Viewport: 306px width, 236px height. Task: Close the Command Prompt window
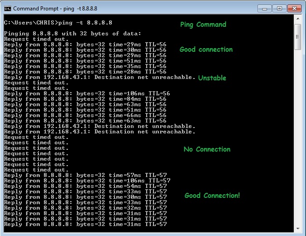(x=294, y=9)
